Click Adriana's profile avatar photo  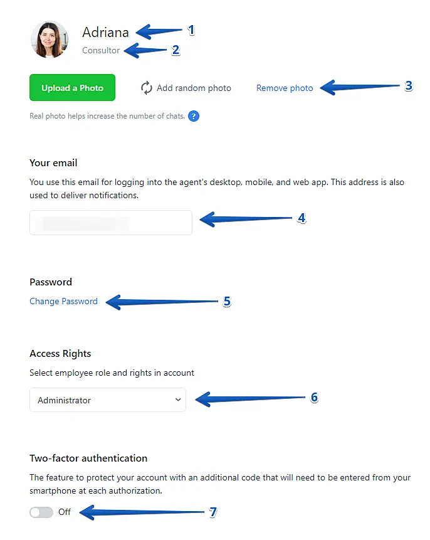(49, 39)
